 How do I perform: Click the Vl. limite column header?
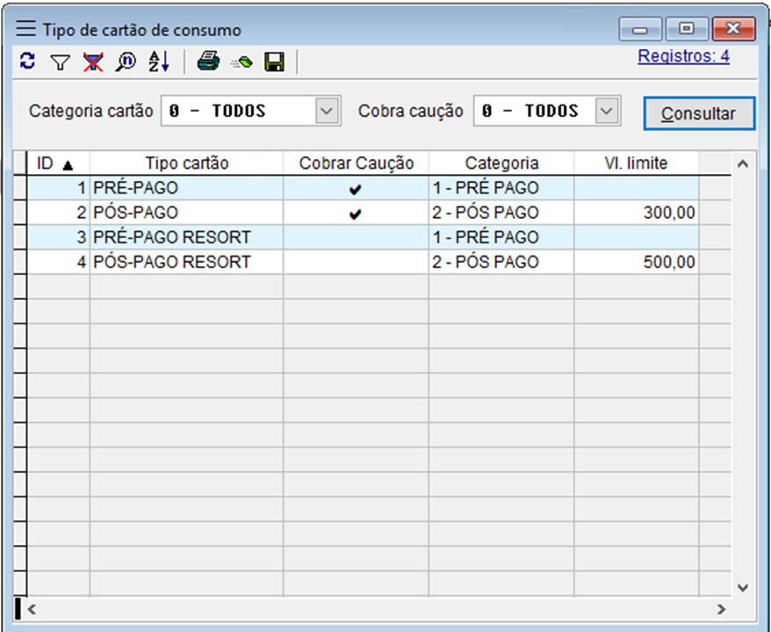pos(636,163)
